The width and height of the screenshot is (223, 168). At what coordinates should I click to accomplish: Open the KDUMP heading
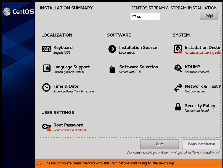[x=192, y=67]
